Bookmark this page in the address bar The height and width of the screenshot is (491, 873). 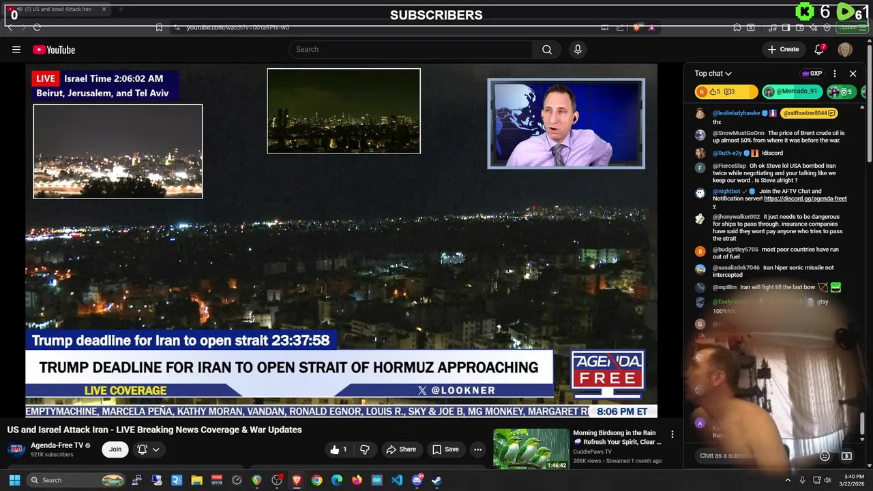coord(159,27)
